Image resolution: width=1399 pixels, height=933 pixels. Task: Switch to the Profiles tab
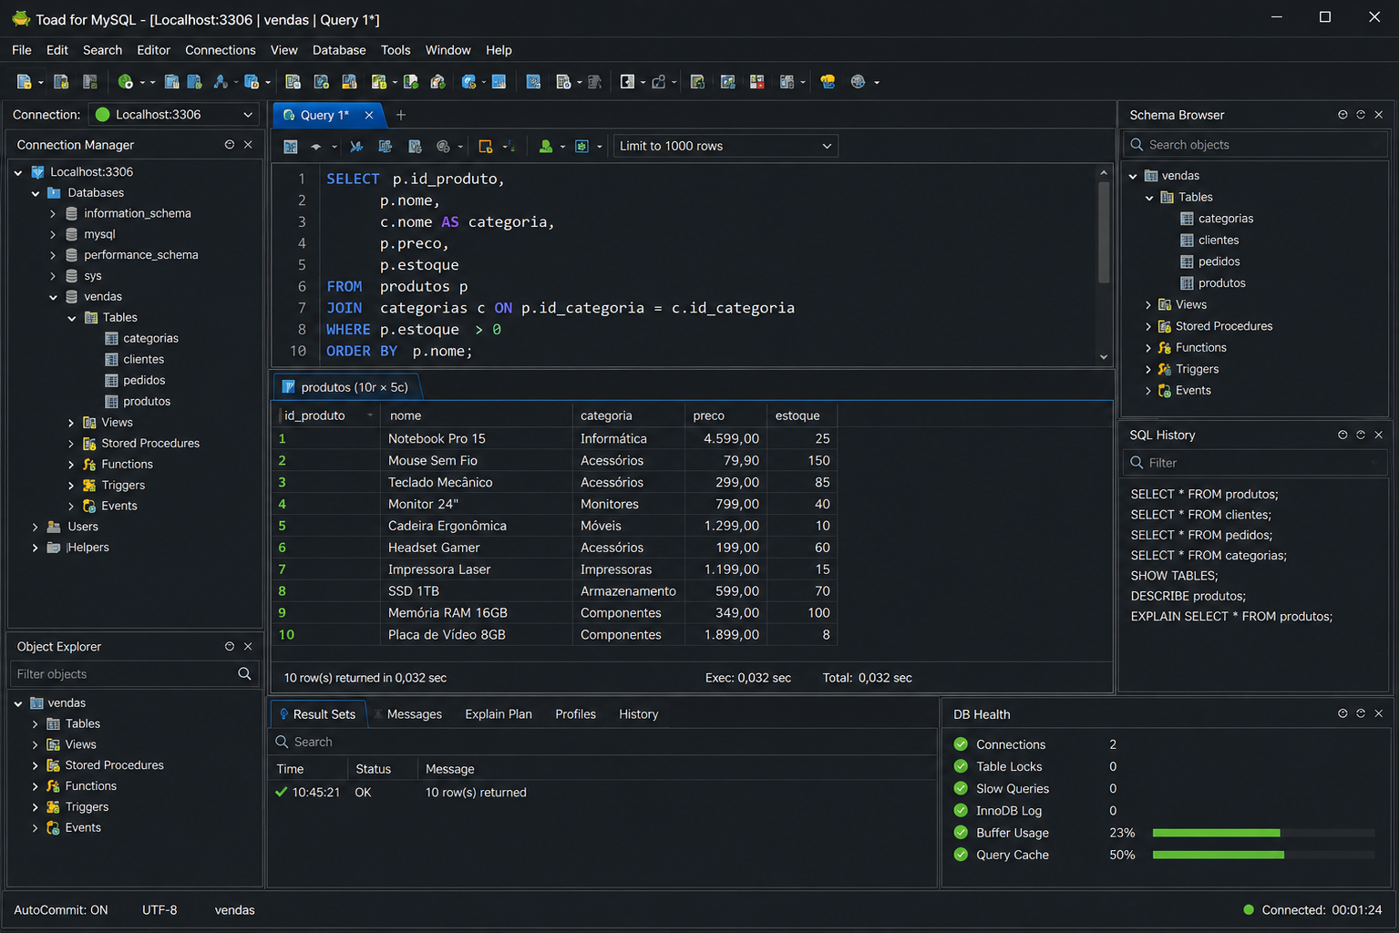[x=576, y=714]
